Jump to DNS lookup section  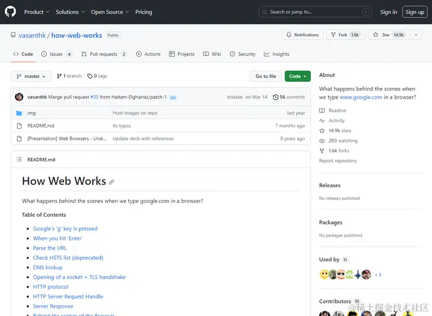pyautogui.click(x=47, y=268)
